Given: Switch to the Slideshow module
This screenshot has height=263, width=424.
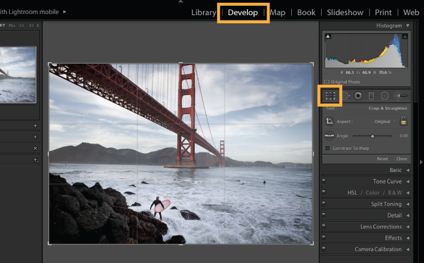Looking at the screenshot, I should (345, 12).
